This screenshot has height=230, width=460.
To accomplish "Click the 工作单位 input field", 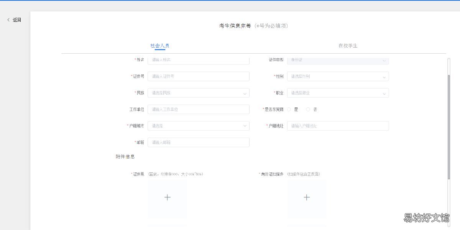I will [x=199, y=109].
